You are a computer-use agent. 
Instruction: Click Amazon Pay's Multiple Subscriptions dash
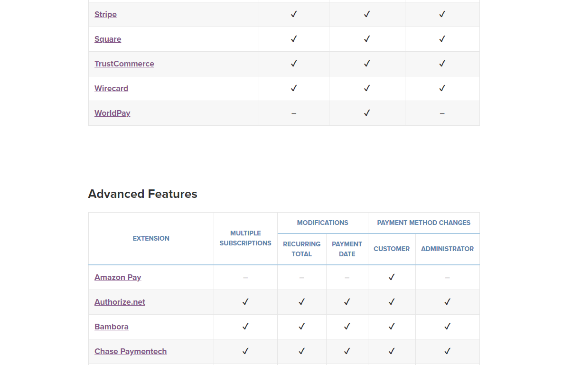[245, 278]
